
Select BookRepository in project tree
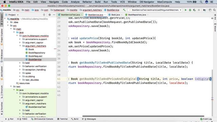[x=37, y=53]
